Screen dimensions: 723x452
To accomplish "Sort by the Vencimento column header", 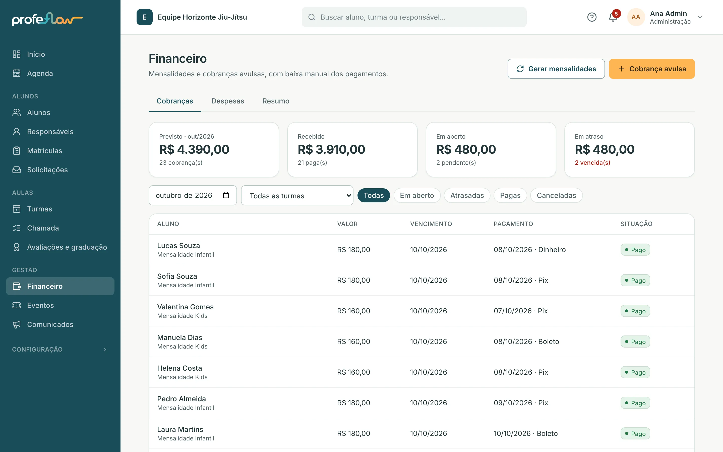I will coord(431,224).
